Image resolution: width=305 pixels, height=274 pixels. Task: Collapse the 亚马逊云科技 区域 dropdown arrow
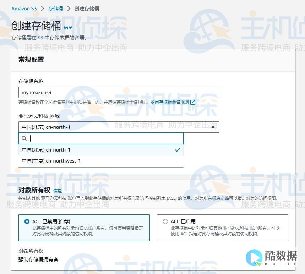point(213,127)
